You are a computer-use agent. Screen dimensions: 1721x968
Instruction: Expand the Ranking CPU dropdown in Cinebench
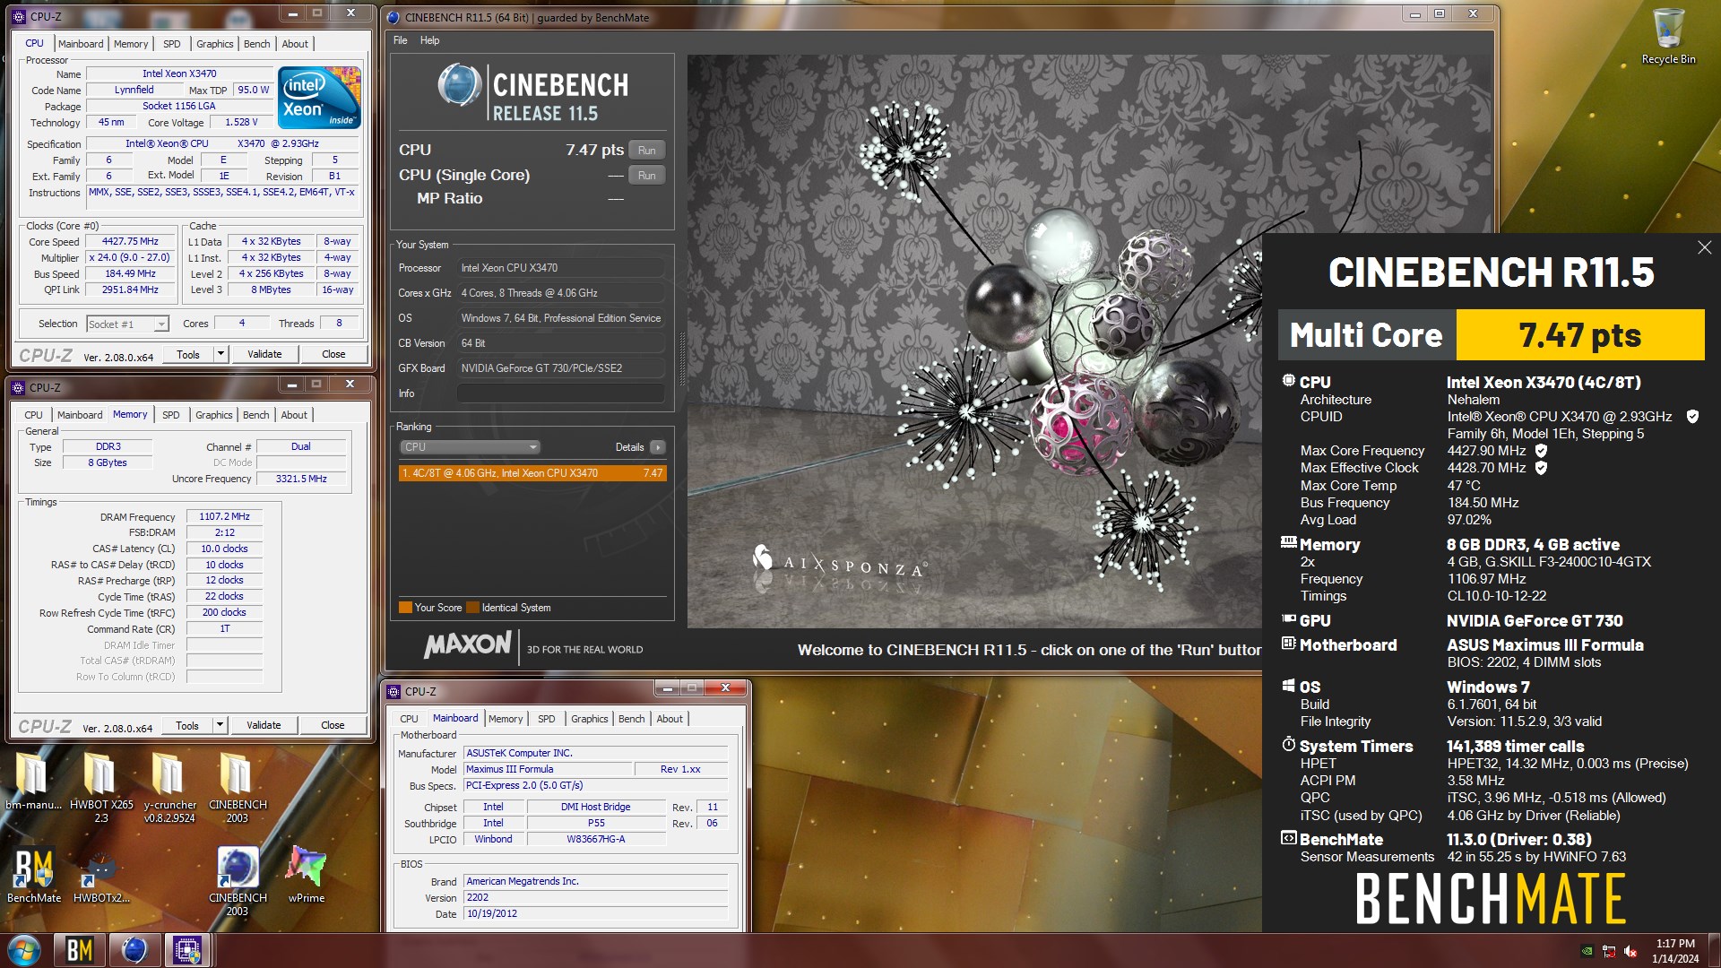pyautogui.click(x=469, y=447)
